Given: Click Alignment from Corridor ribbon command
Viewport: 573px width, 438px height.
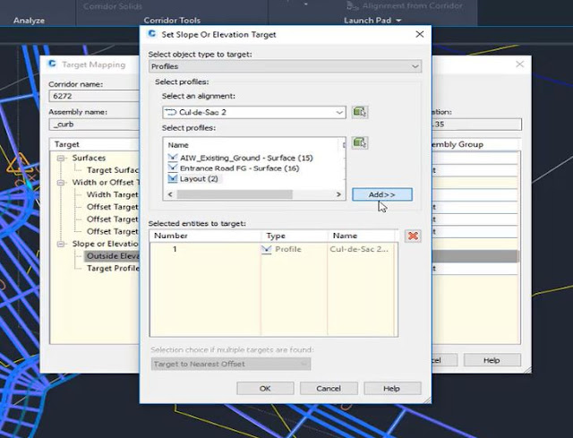Looking at the screenshot, I should [405, 5].
